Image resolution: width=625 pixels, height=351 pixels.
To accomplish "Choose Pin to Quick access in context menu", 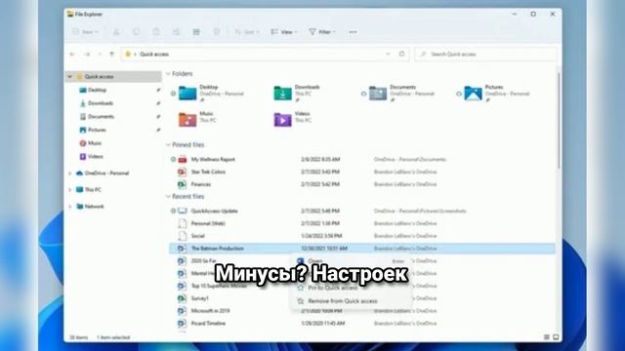I will (351, 288).
